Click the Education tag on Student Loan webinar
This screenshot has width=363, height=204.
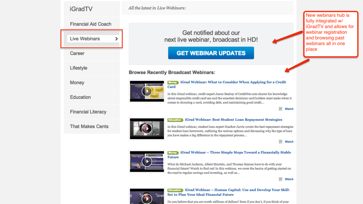[175, 120]
